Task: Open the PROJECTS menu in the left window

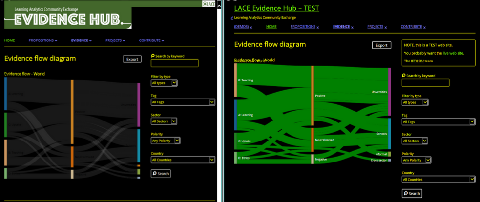Action: click(115, 40)
